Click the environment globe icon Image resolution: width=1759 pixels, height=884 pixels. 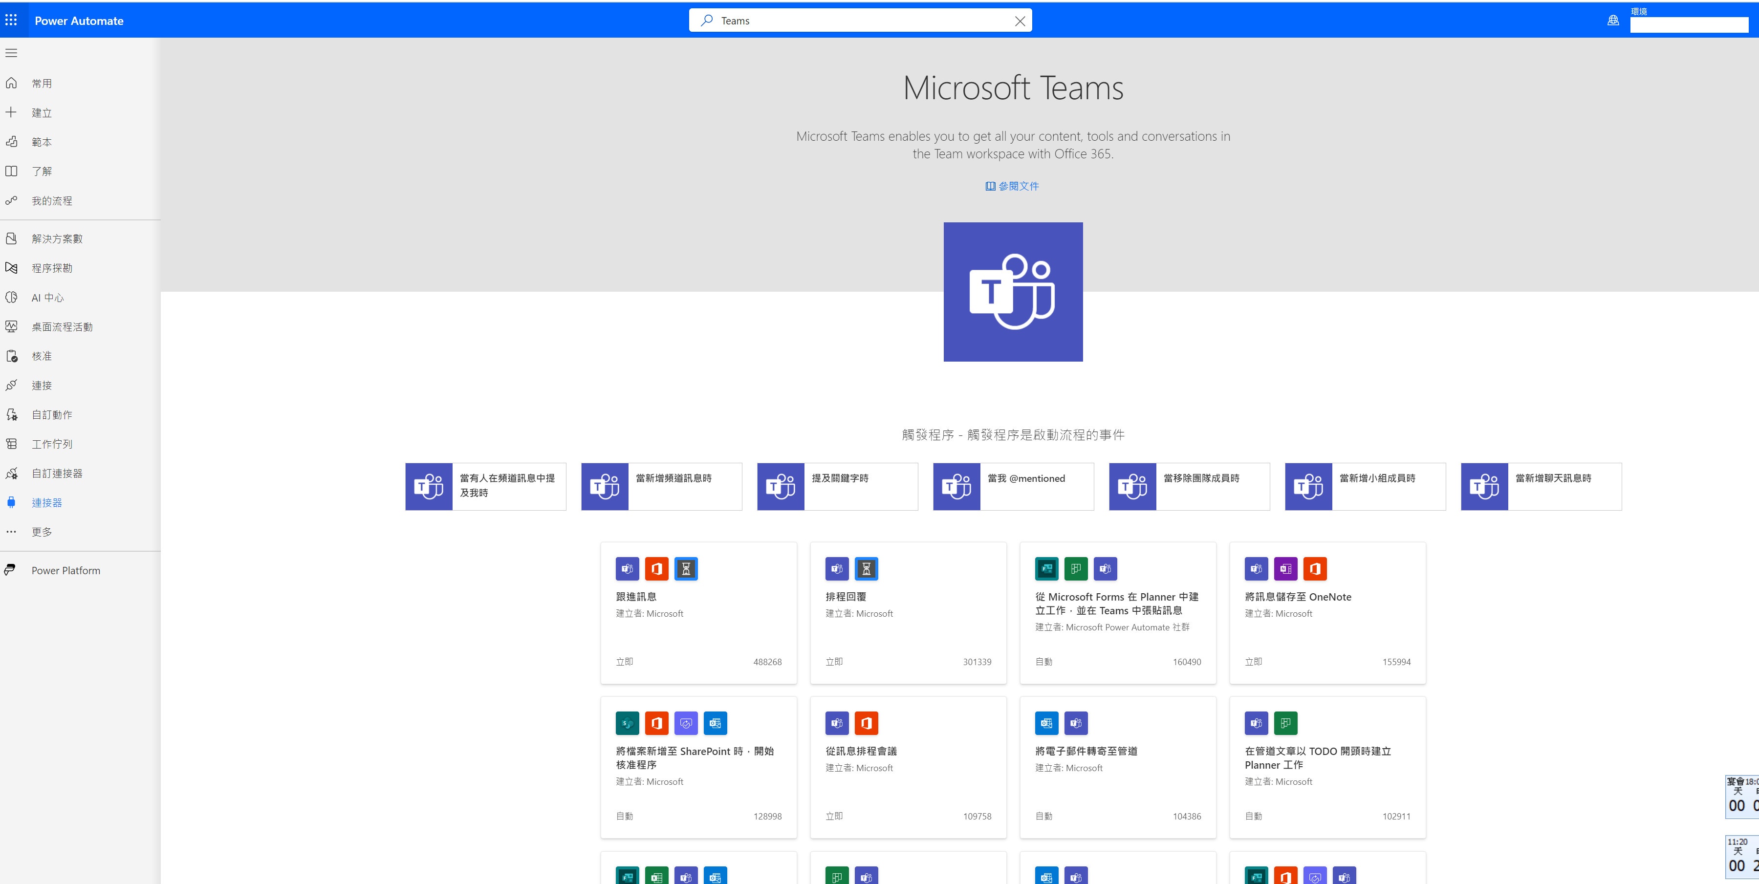(1613, 21)
